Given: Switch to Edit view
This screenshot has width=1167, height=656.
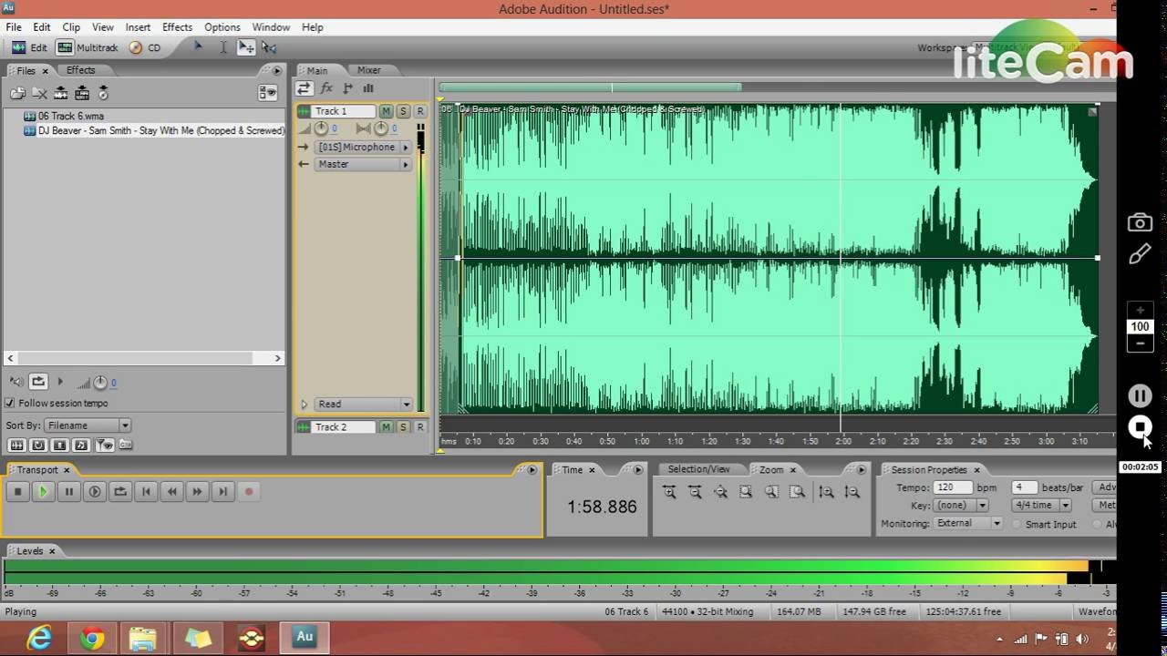Looking at the screenshot, I should (30, 47).
